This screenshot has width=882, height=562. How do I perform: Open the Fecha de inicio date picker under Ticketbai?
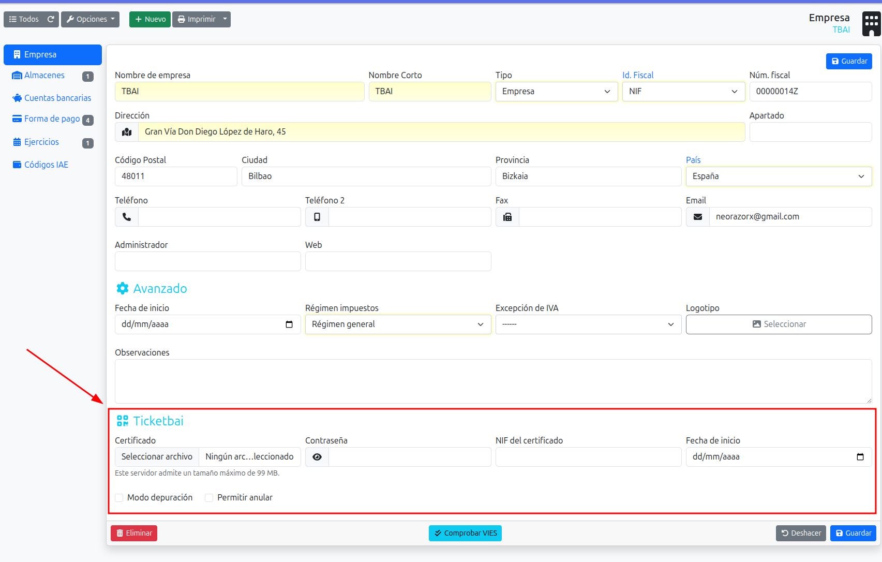click(x=860, y=457)
